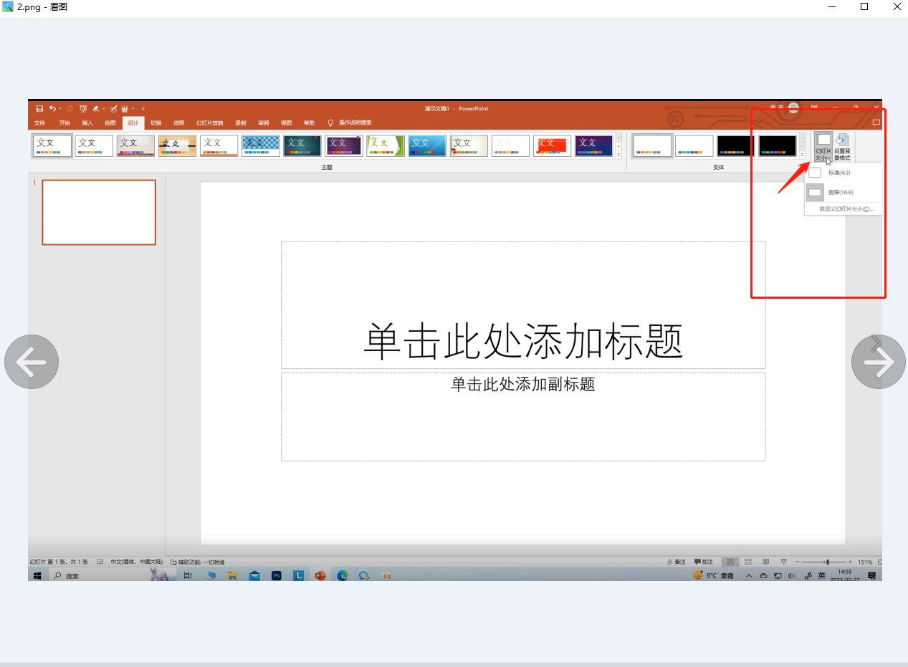Switch to the 录制 ribbon tab
This screenshot has width=908, height=667.
point(241,123)
